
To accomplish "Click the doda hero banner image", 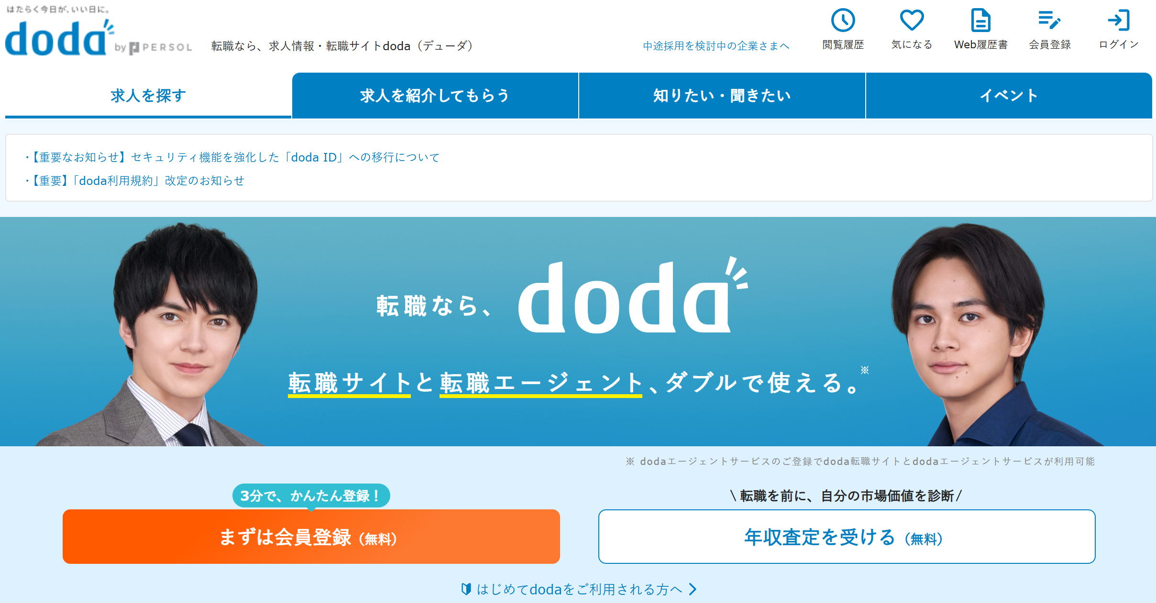I will 578,332.
